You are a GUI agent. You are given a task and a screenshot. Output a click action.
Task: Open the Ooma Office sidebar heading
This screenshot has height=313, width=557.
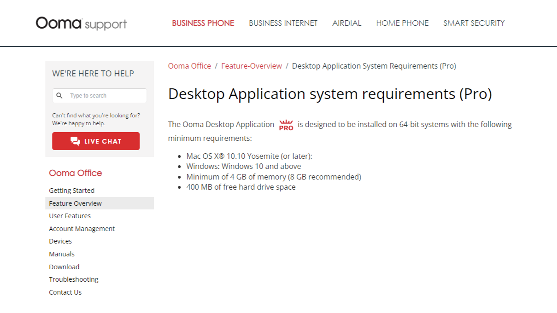(x=76, y=173)
